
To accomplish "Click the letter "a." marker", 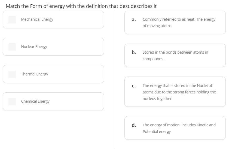I will (x=134, y=20).
